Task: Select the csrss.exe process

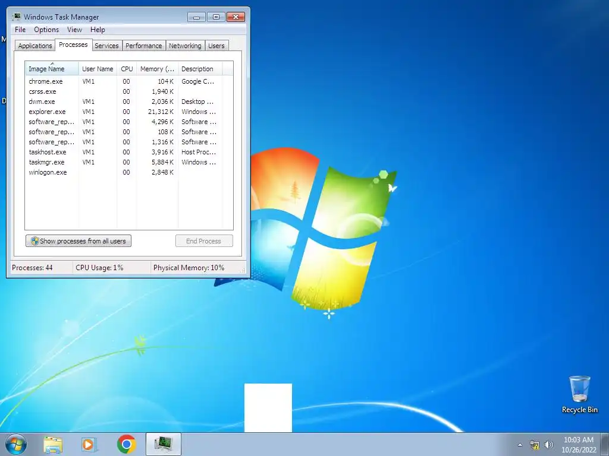Action: pos(124,91)
